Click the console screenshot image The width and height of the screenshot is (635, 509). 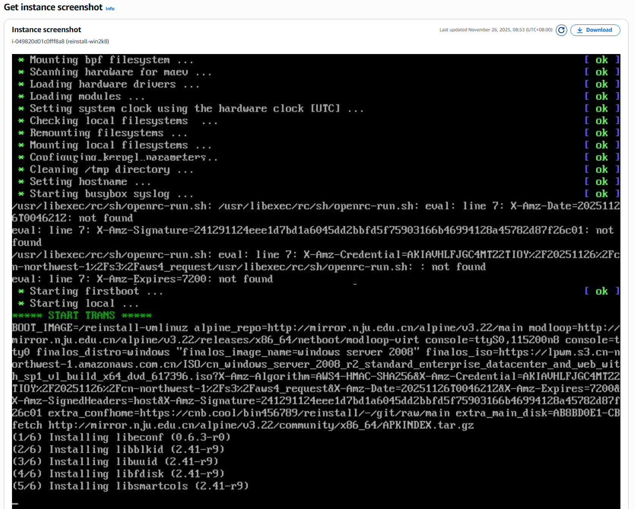coord(316,281)
